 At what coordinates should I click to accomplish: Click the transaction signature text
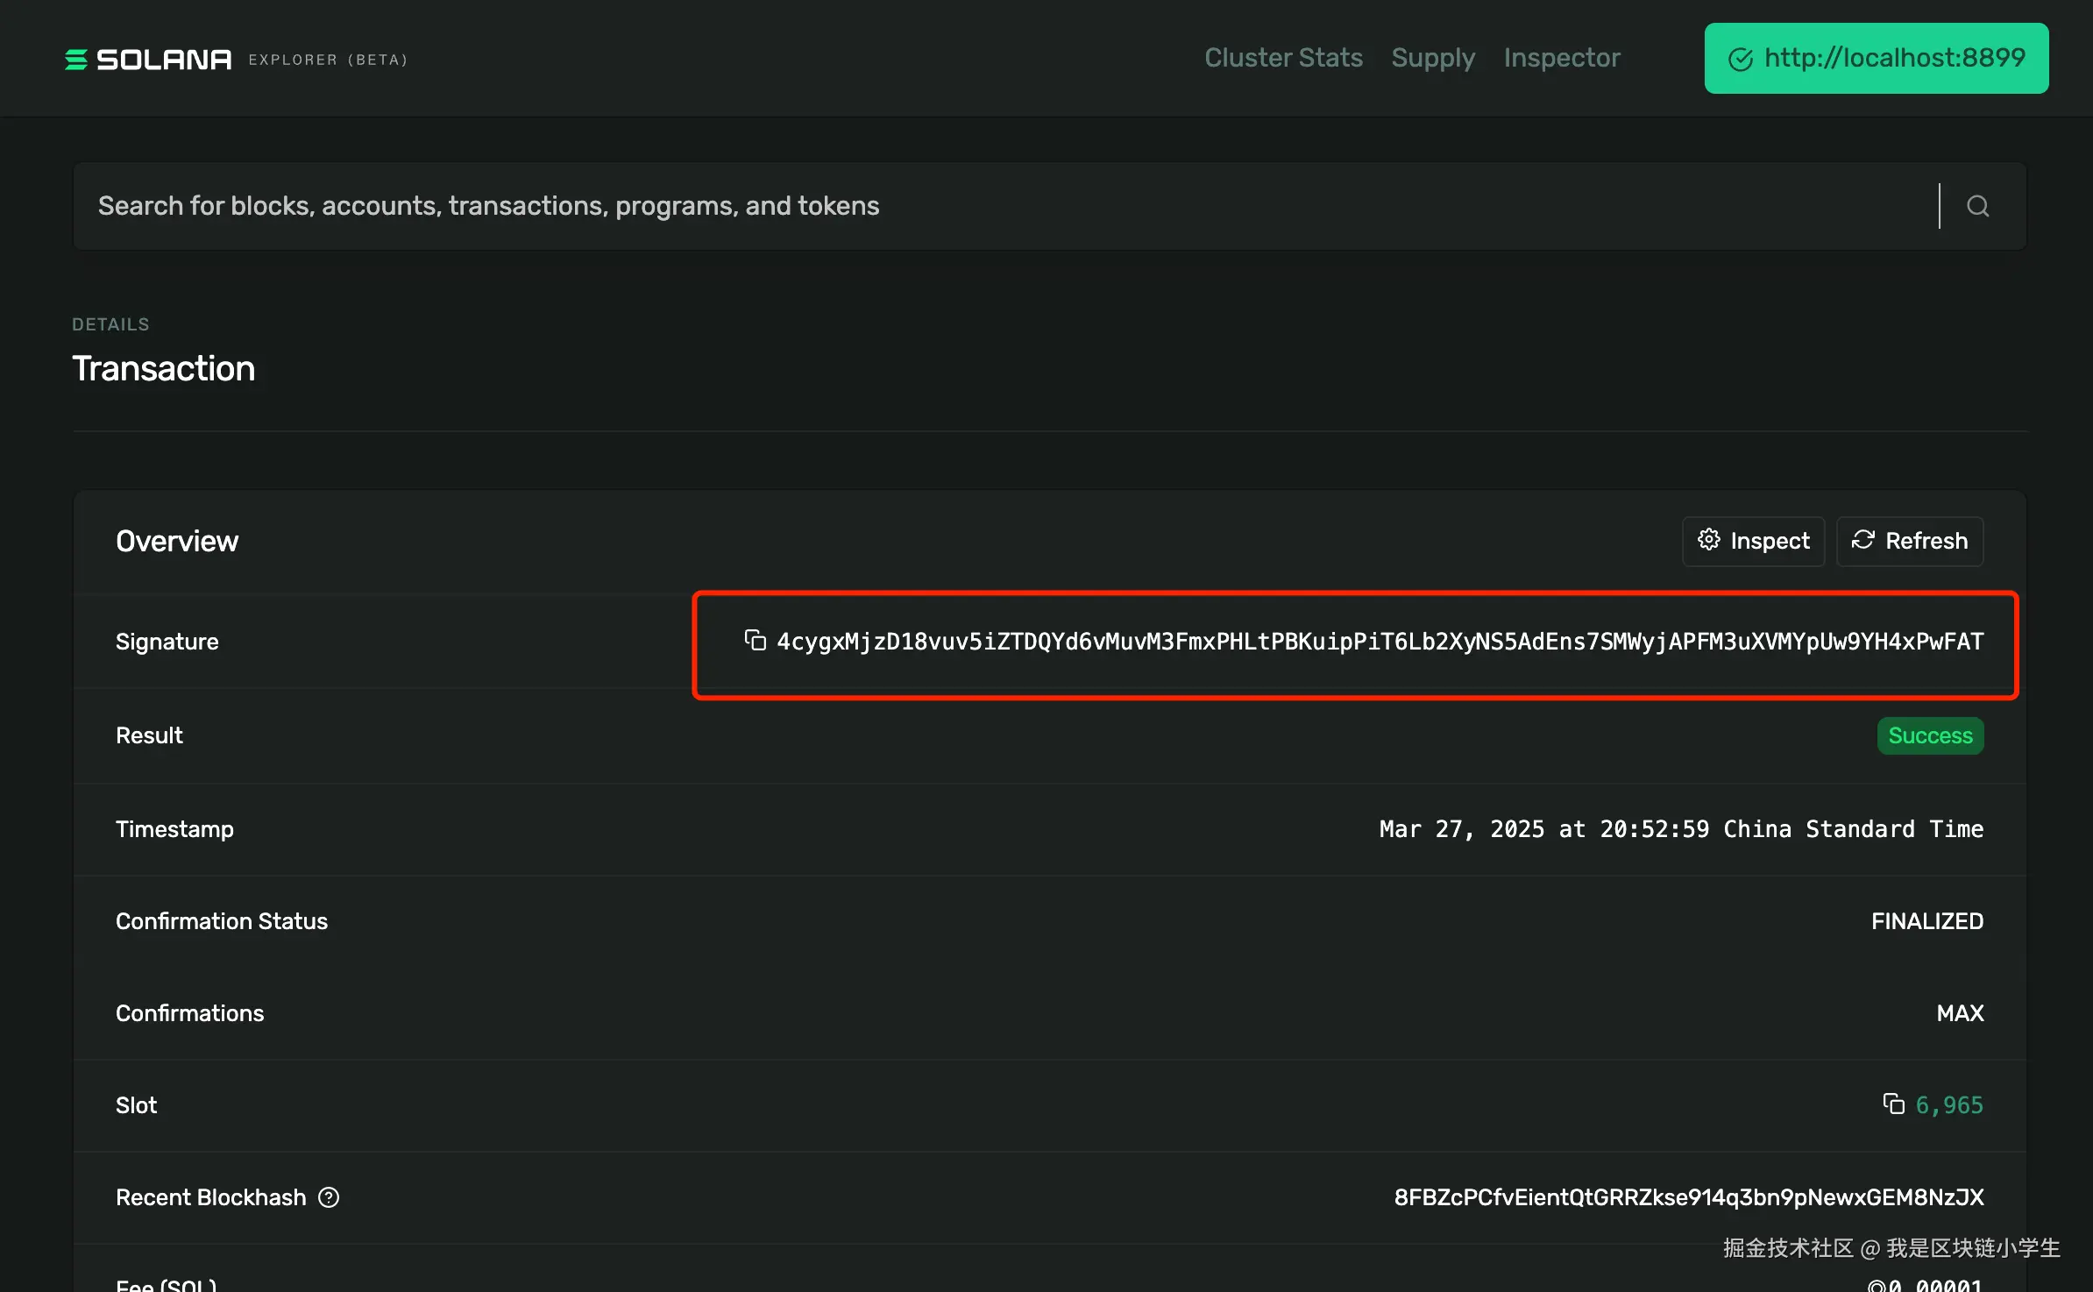pyautogui.click(x=1380, y=642)
